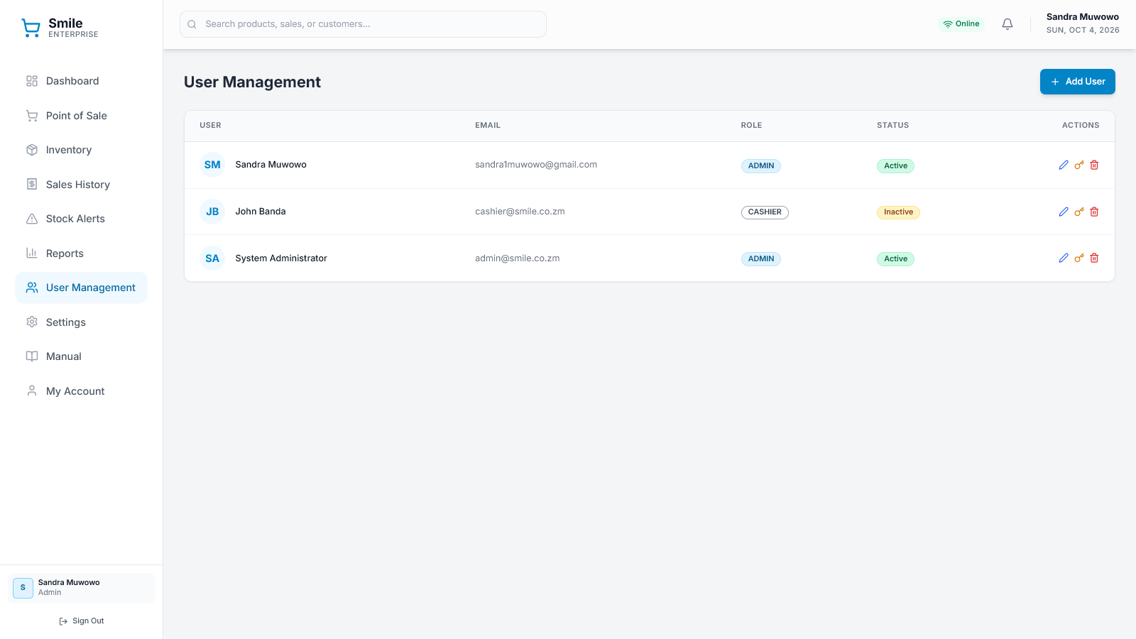Screen dimensions: 1136x639
Task: Sign Out of the application
Action: click(81, 621)
